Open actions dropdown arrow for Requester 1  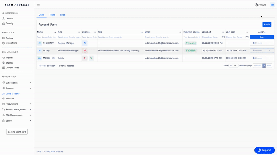(x=270, y=43)
